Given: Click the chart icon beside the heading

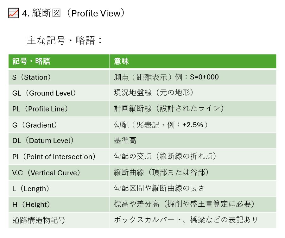Looking at the screenshot, I should click(13, 13).
